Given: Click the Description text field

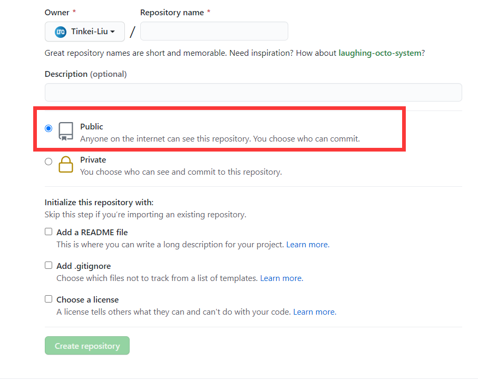Looking at the screenshot, I should [253, 92].
